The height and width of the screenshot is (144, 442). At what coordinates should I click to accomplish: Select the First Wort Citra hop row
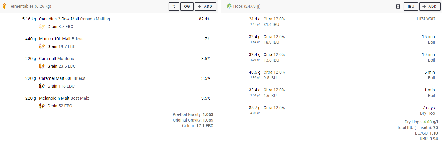click(x=331, y=22)
